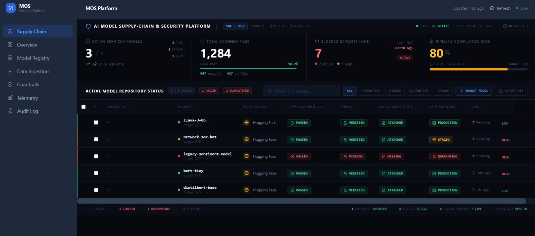Screen dimensions: 535x236
Task: Click the Overview grid icon in sidebar
Action: point(10,44)
